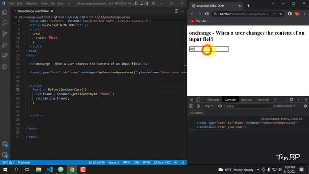The height and width of the screenshot is (174, 309).
Task: Change language mode HTML in status bar
Action: click(x=146, y=162)
